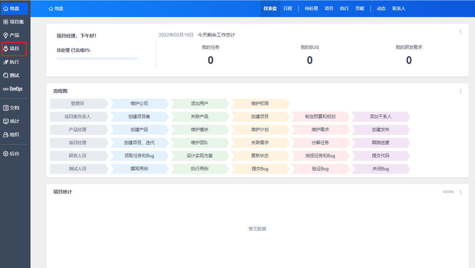
Task: Open 地盘 in the left sidebar
Action: [15, 8]
